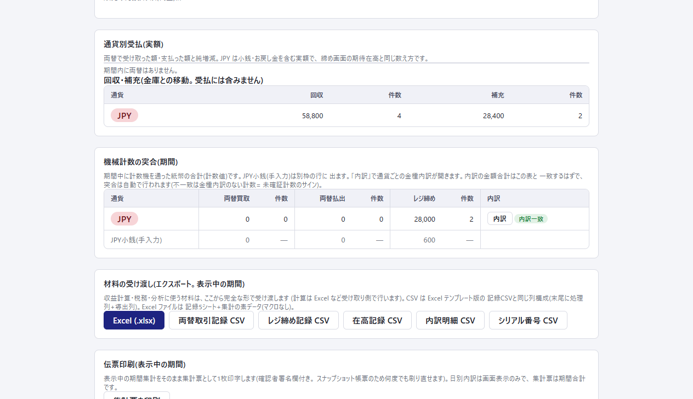Click 補充 count value 2
Screen dimensions: 693x399
[580, 115]
